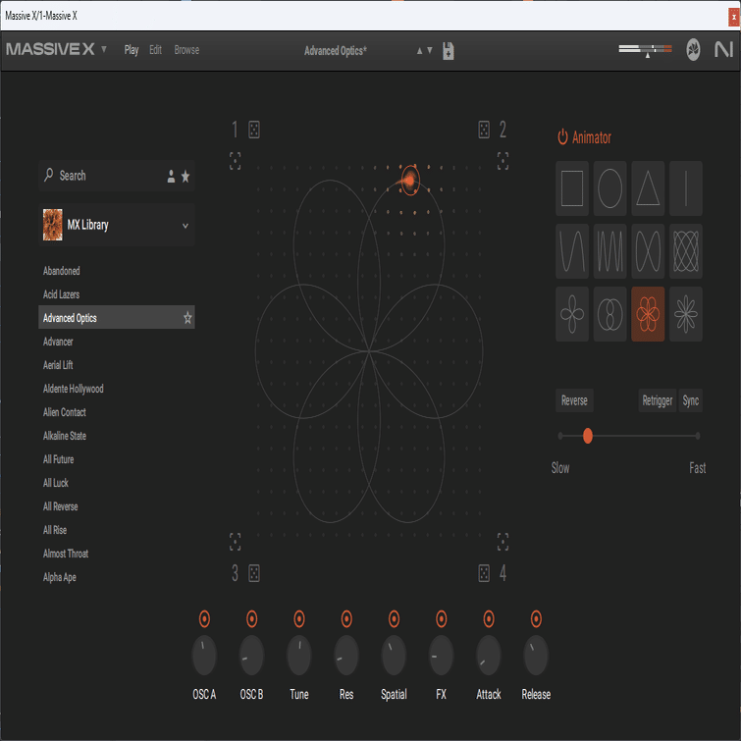Load the Alien Contact preset
Screen dimensions: 741x741
(x=65, y=412)
